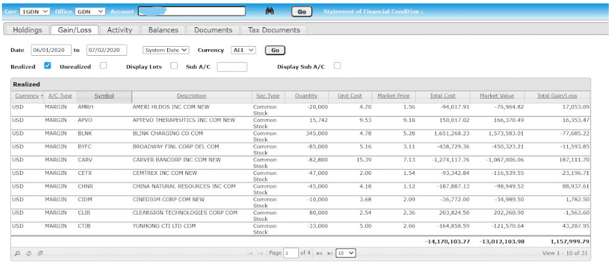Check the Display Lots checkbox
This screenshot has height=267, width=614.
point(174,65)
